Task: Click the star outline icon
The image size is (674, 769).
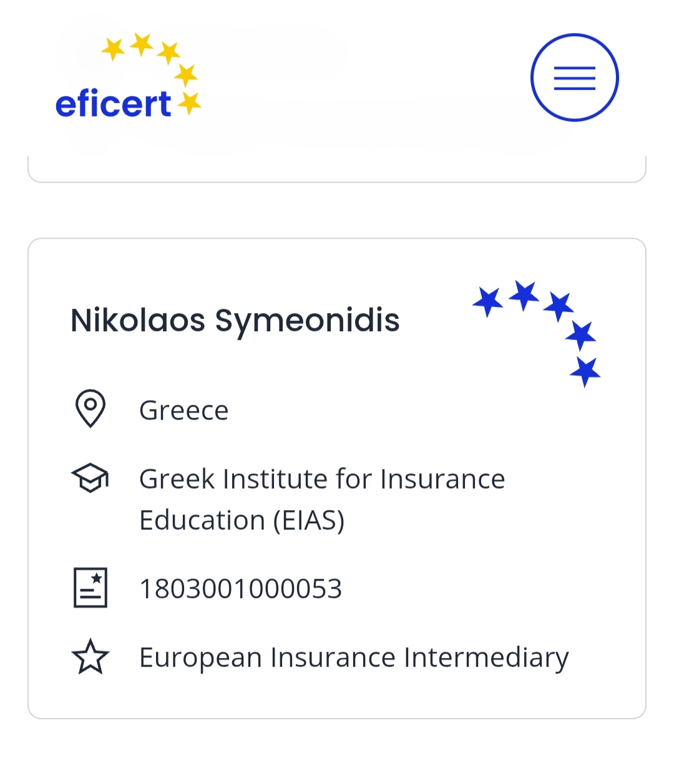Action: click(x=90, y=657)
